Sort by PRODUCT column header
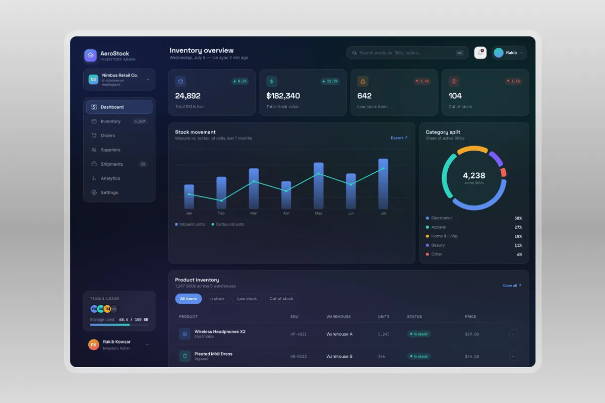This screenshot has height=403, width=605. pyautogui.click(x=188, y=317)
